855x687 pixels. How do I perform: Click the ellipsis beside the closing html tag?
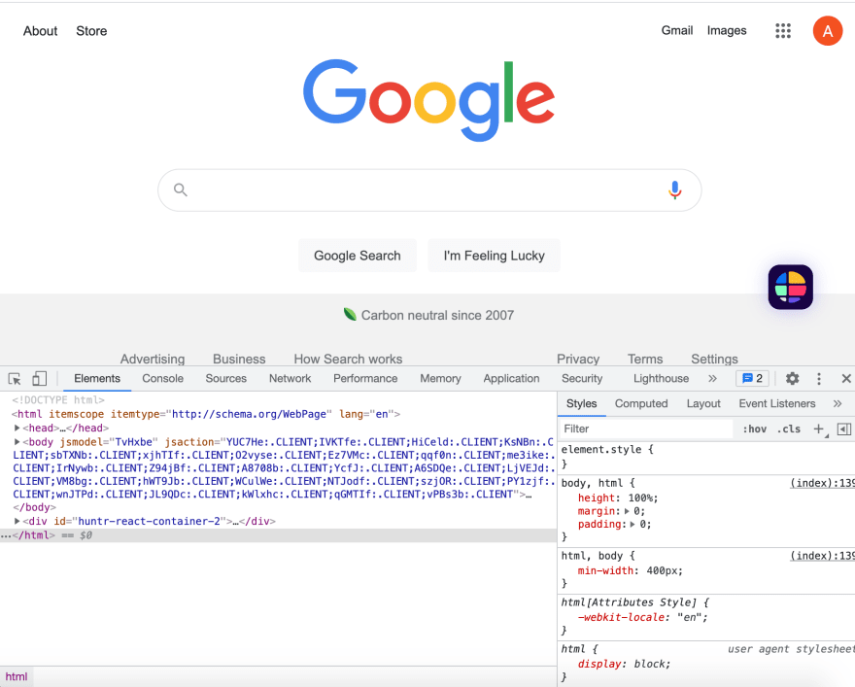(x=6, y=536)
